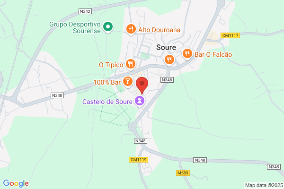Viewport: 284px width, 189px height.
Task: Select the Bar O Falcão text label
Action: tap(213, 54)
